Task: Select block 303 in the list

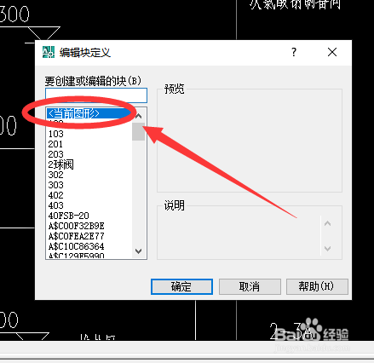Action: coord(89,185)
